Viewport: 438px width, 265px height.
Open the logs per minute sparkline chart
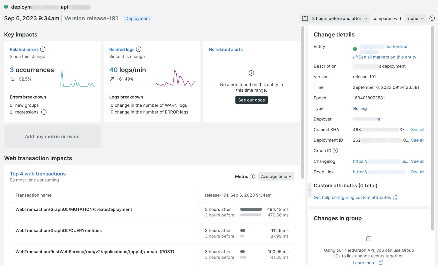[x=175, y=78]
